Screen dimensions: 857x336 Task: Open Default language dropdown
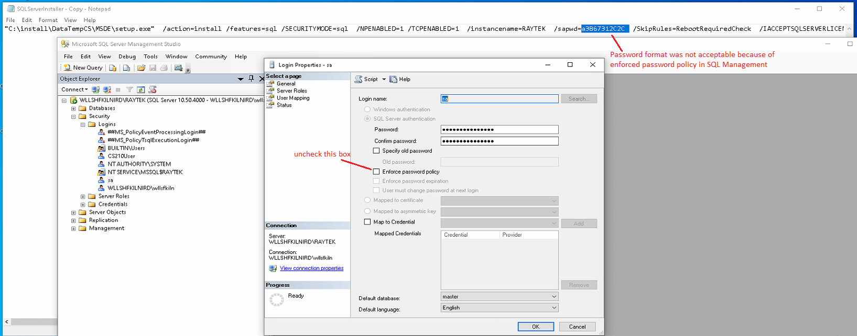click(x=500, y=308)
